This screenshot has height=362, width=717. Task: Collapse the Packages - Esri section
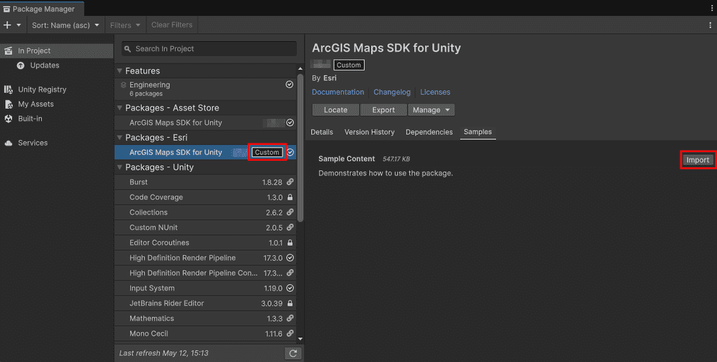coord(120,138)
